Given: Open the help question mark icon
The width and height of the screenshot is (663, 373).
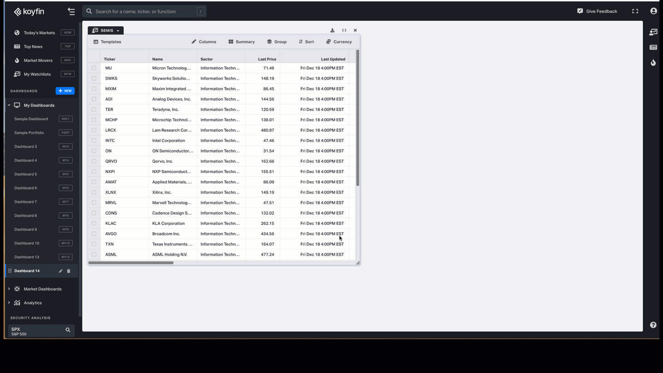Looking at the screenshot, I should click(653, 325).
